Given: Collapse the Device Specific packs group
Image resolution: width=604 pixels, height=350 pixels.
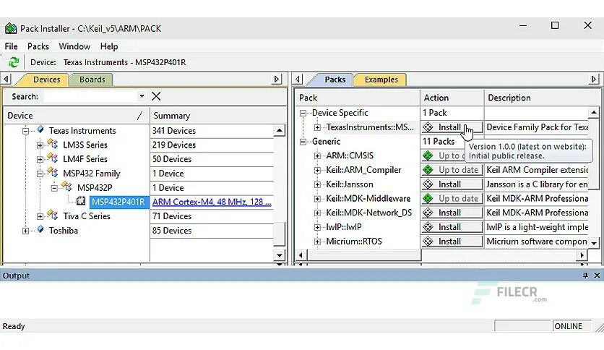Looking at the screenshot, I should pyautogui.click(x=303, y=114).
